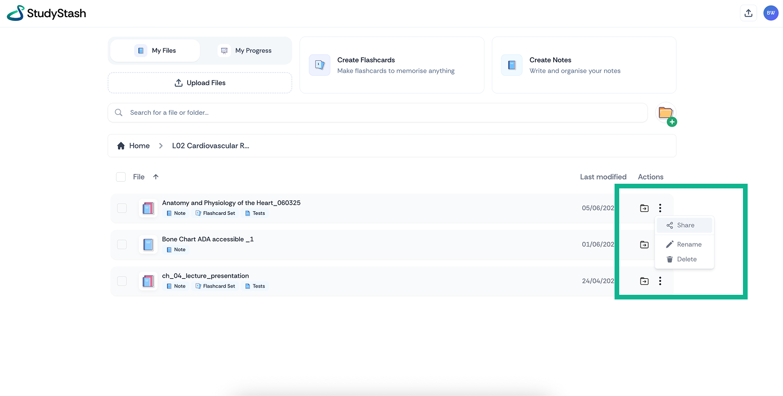Open the Create Notes card
The height and width of the screenshot is (396, 783).
coord(584,65)
